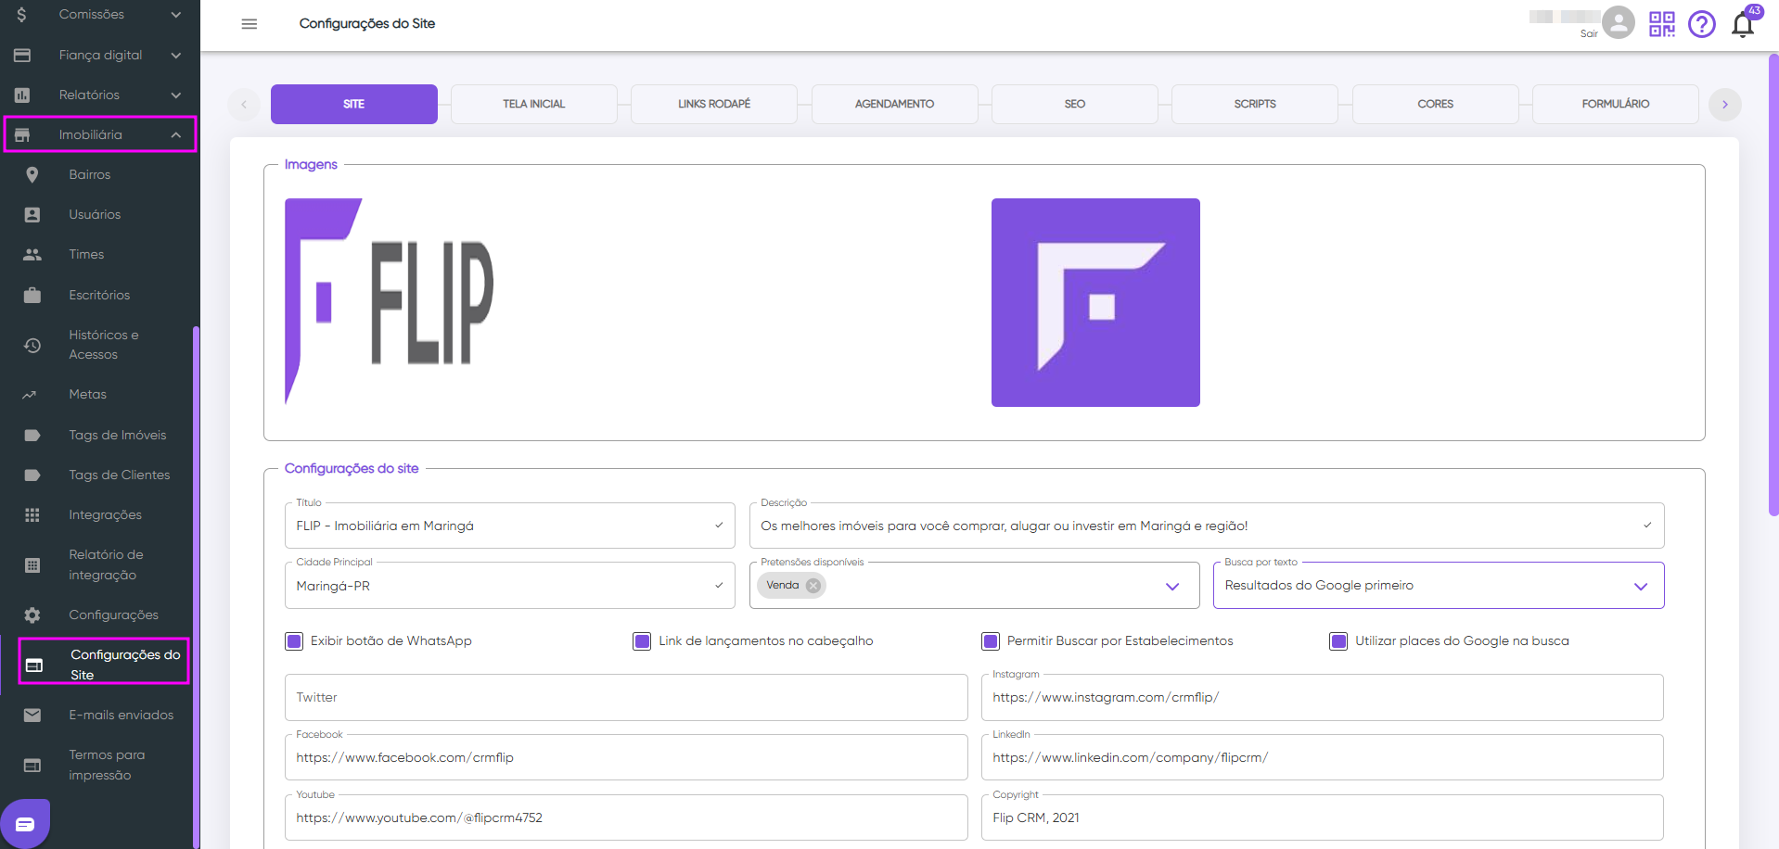Collapse the Imobiliária section chevron
The width and height of the screenshot is (1779, 849).
[x=176, y=135]
